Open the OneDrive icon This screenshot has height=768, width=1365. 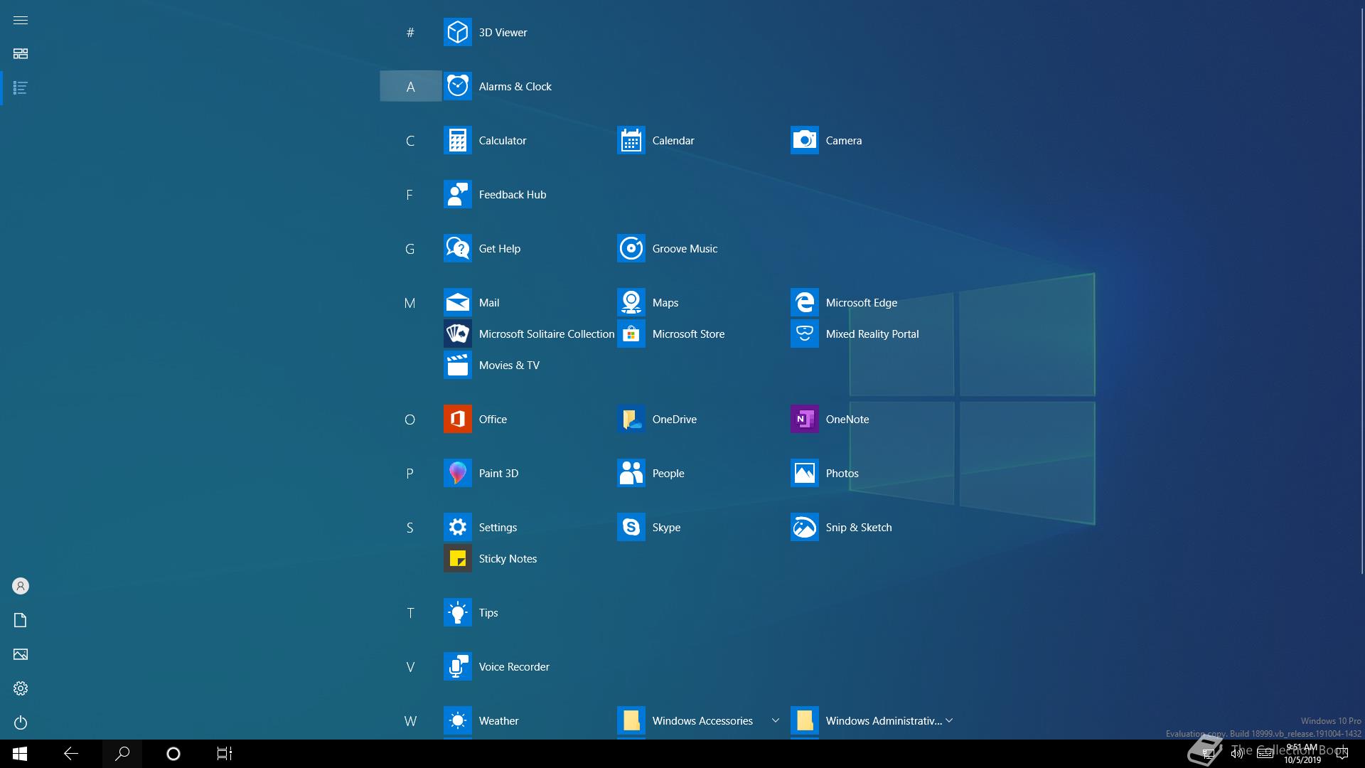[631, 419]
